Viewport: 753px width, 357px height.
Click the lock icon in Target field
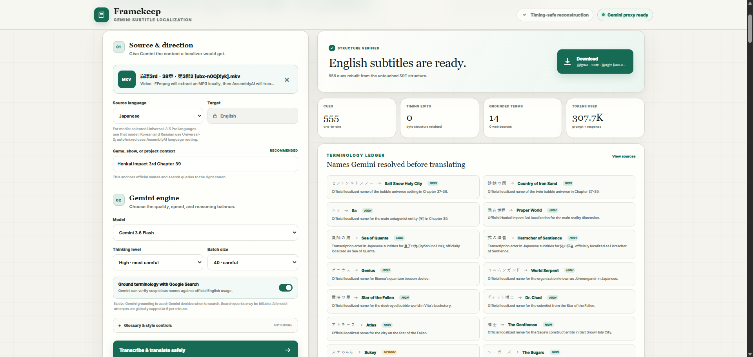215,116
